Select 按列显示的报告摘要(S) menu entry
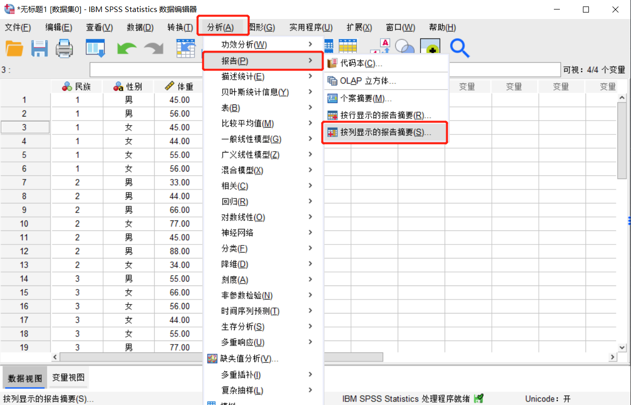This screenshot has height=405, width=631. point(385,132)
